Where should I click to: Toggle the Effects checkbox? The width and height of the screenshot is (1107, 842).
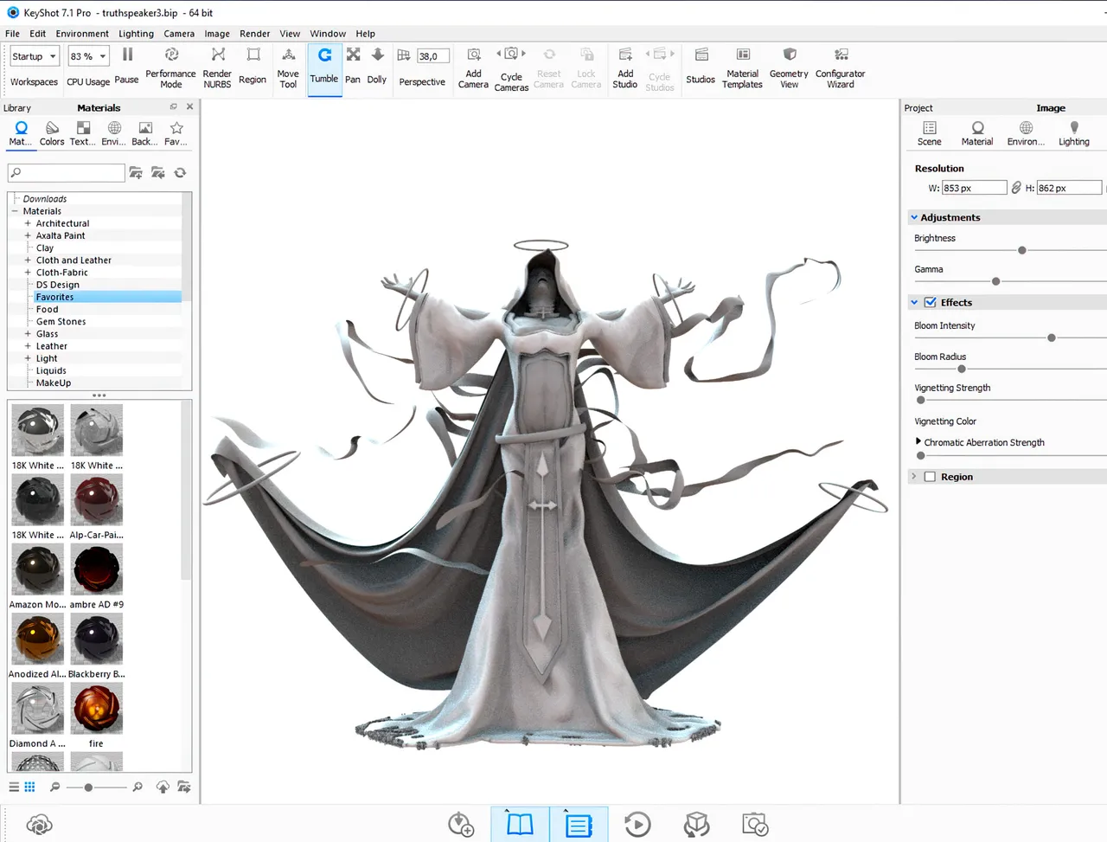pos(931,302)
